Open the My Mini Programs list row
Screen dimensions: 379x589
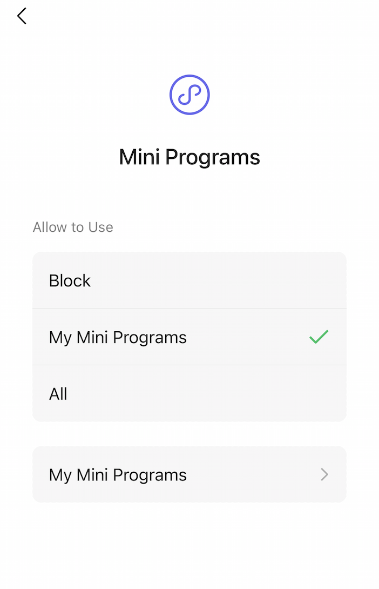(x=189, y=474)
